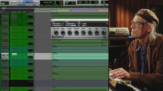Record-enable the Snare Top.dup2 track
The width and height of the screenshot is (163, 91).
pos(2,55)
